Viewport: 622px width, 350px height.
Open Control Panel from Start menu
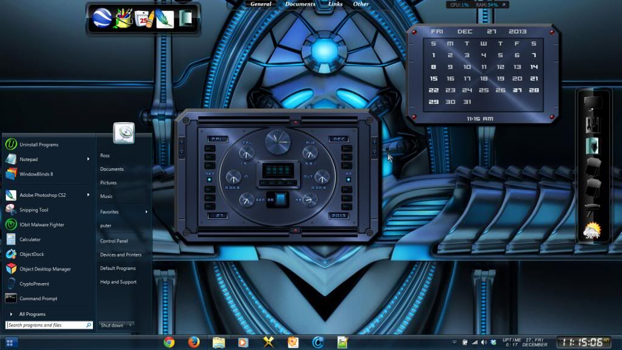[x=114, y=241]
